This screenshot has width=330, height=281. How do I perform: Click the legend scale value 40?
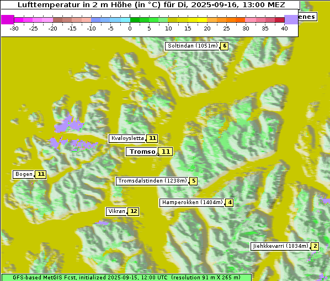284,28
